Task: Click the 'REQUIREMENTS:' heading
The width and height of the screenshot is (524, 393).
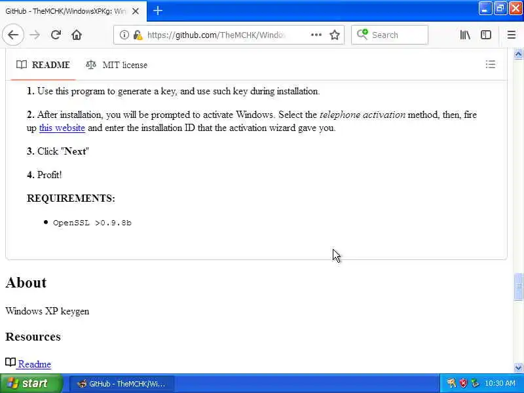Action: point(71,198)
